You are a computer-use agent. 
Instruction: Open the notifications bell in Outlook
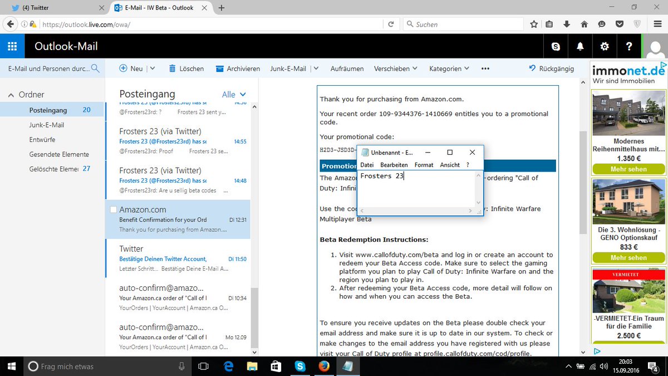tap(580, 47)
